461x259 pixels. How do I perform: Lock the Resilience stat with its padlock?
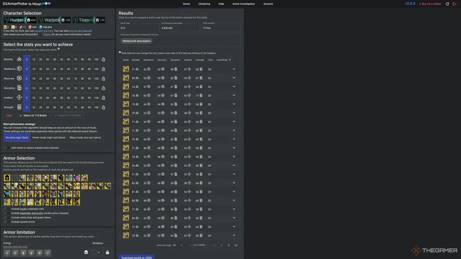pos(103,69)
